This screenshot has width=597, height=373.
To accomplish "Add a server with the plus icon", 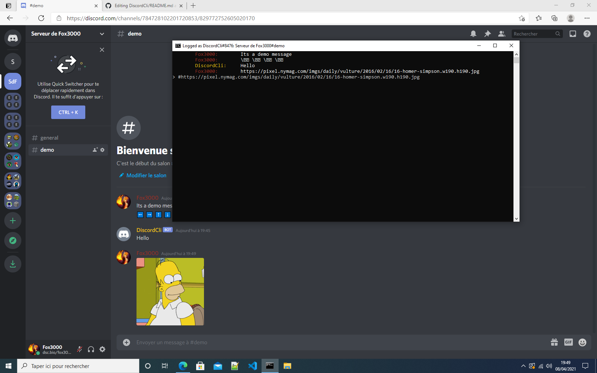I will 12,221.
